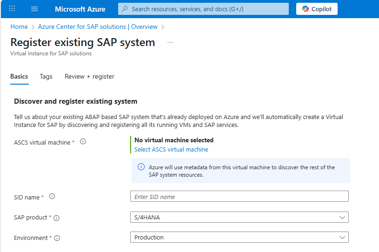Click the SID name label
This screenshot has width=379, height=252.
(27, 198)
